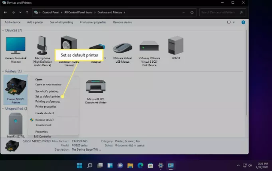Open Windows Start menu on taskbar
Viewport: 272px width, 171px height.
79,165
